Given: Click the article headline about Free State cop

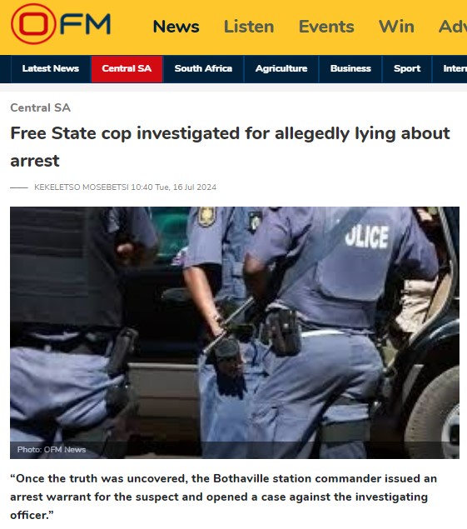Looking at the screenshot, I should [x=230, y=147].
